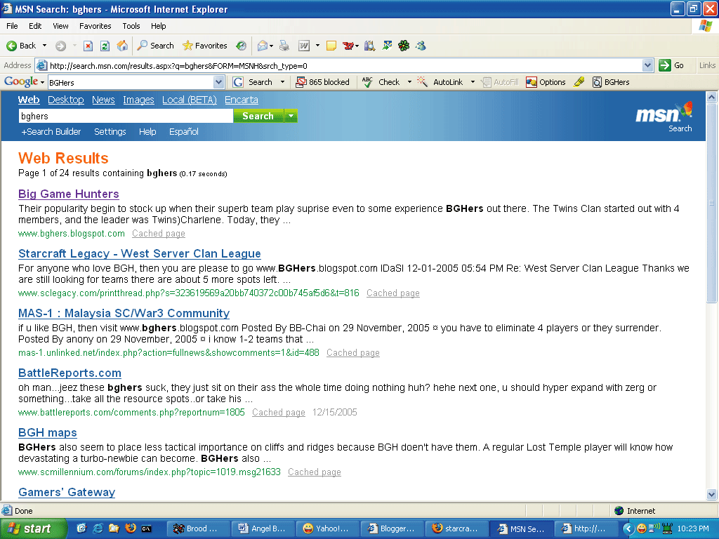Image resolution: width=719 pixels, height=539 pixels.
Task: Launch Firefox from the quick launch bar
Action: [130, 528]
